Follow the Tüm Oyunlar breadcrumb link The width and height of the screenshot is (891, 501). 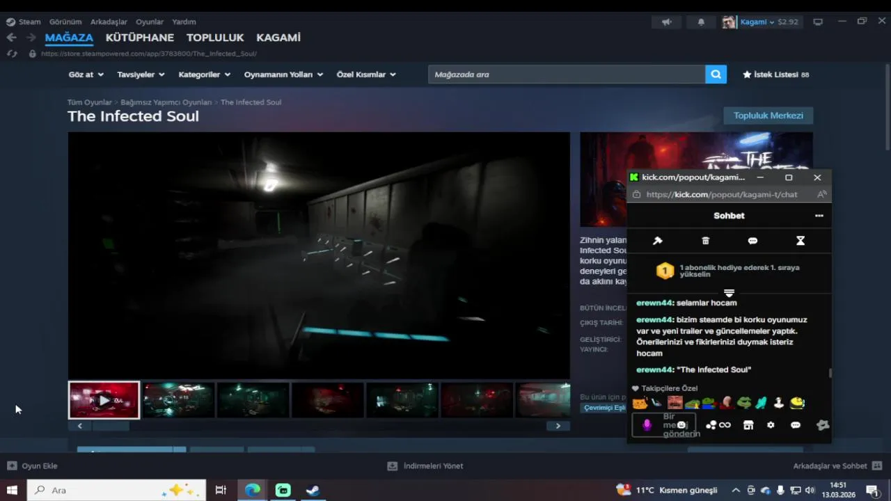tap(90, 102)
